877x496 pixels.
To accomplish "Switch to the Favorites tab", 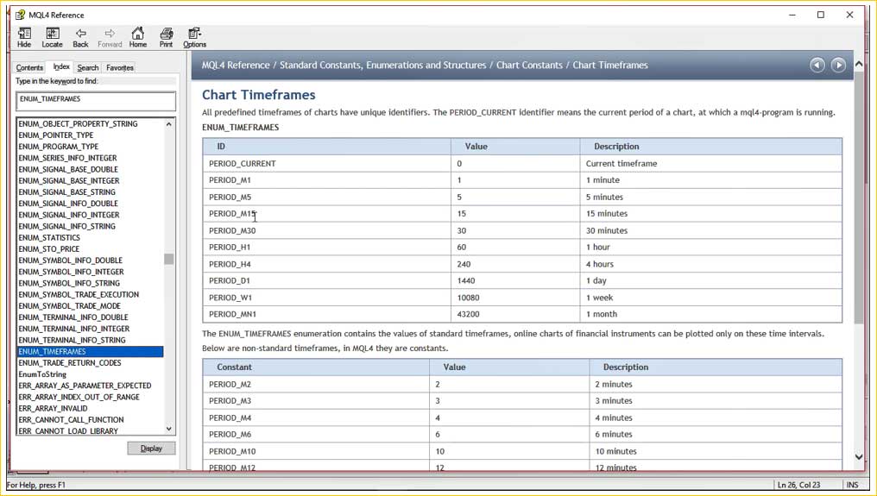I will click(x=120, y=67).
